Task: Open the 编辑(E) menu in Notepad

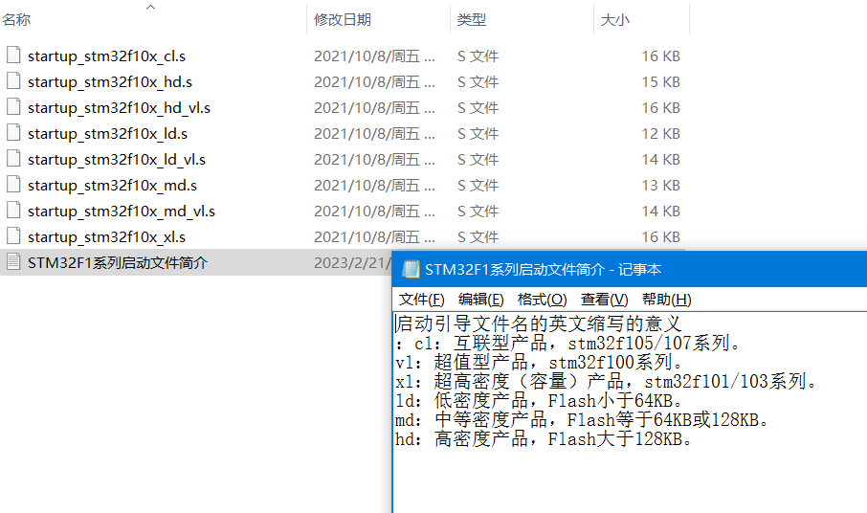Action: tap(480, 300)
